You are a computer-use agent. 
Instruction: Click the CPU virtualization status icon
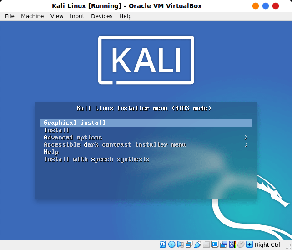pos(232,244)
